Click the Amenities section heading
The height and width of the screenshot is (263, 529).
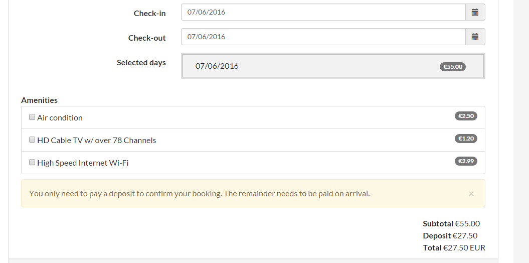(39, 100)
